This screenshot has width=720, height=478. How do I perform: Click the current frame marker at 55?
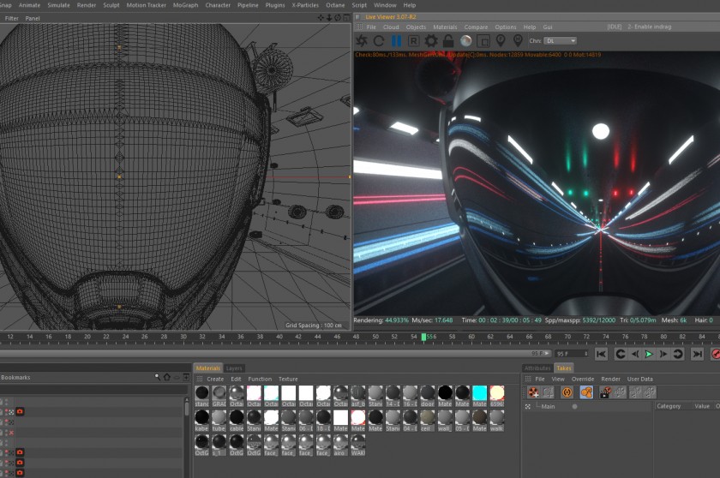click(x=423, y=338)
